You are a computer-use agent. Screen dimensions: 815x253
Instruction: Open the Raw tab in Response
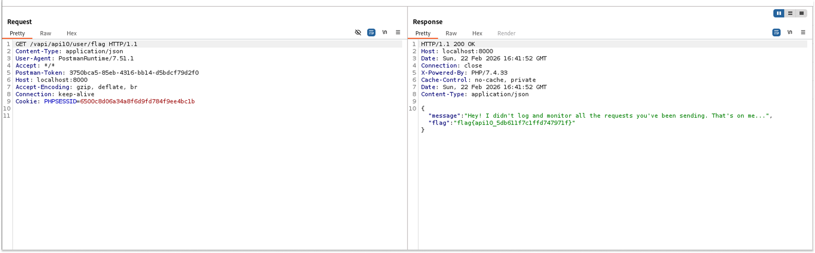pos(451,33)
